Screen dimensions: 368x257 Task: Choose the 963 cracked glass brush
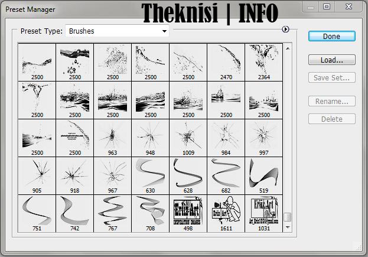(x=112, y=138)
